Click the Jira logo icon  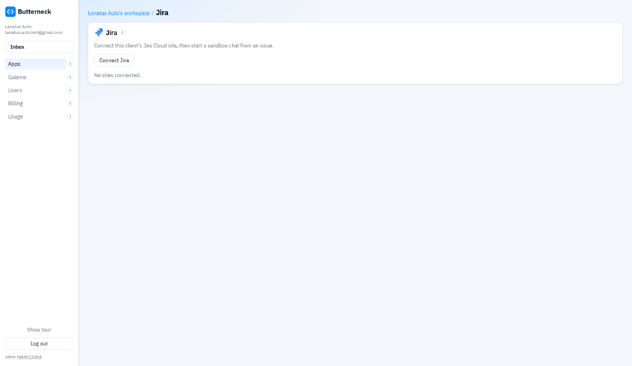click(x=99, y=33)
